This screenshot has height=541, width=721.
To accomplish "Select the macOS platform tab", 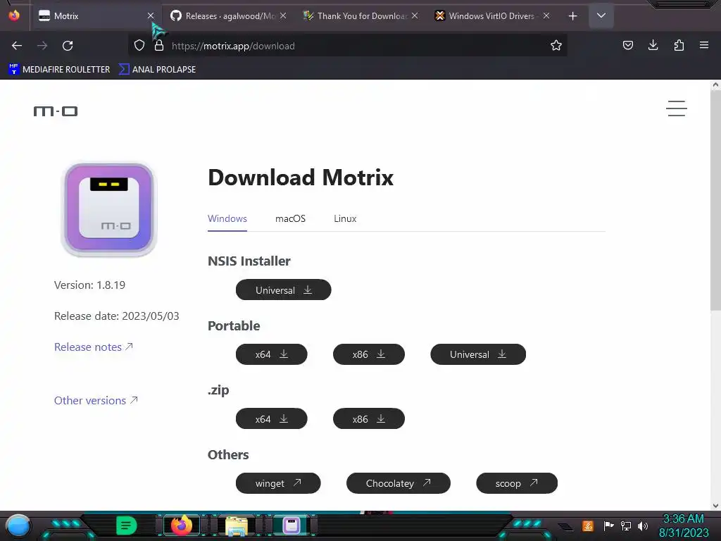I will (290, 218).
